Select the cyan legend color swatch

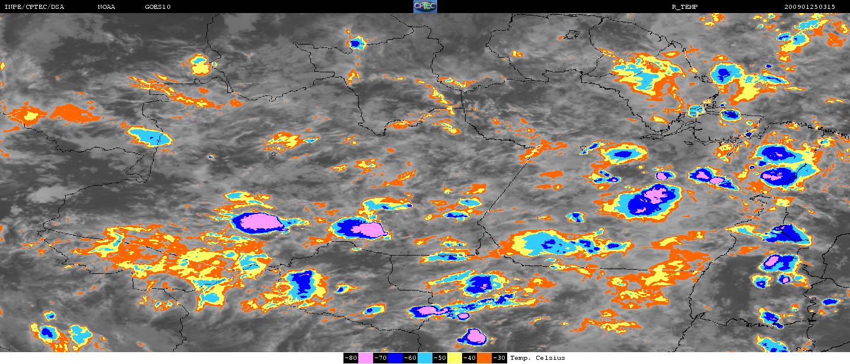pos(425,358)
